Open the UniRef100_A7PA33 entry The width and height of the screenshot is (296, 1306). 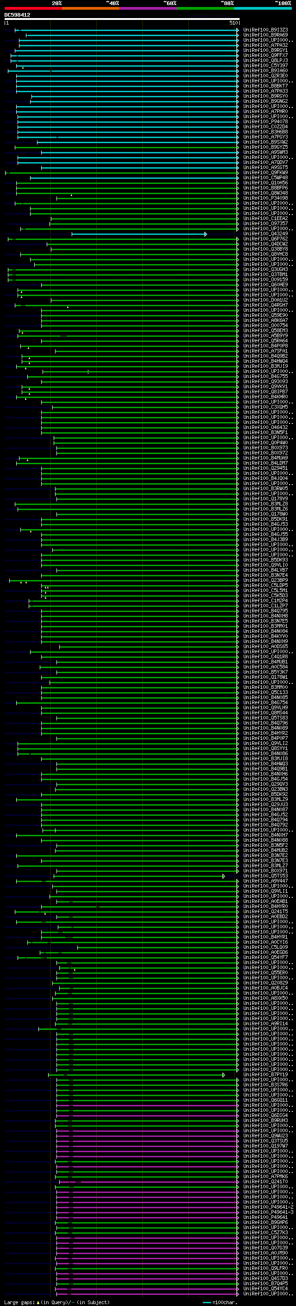pyautogui.click(x=265, y=91)
